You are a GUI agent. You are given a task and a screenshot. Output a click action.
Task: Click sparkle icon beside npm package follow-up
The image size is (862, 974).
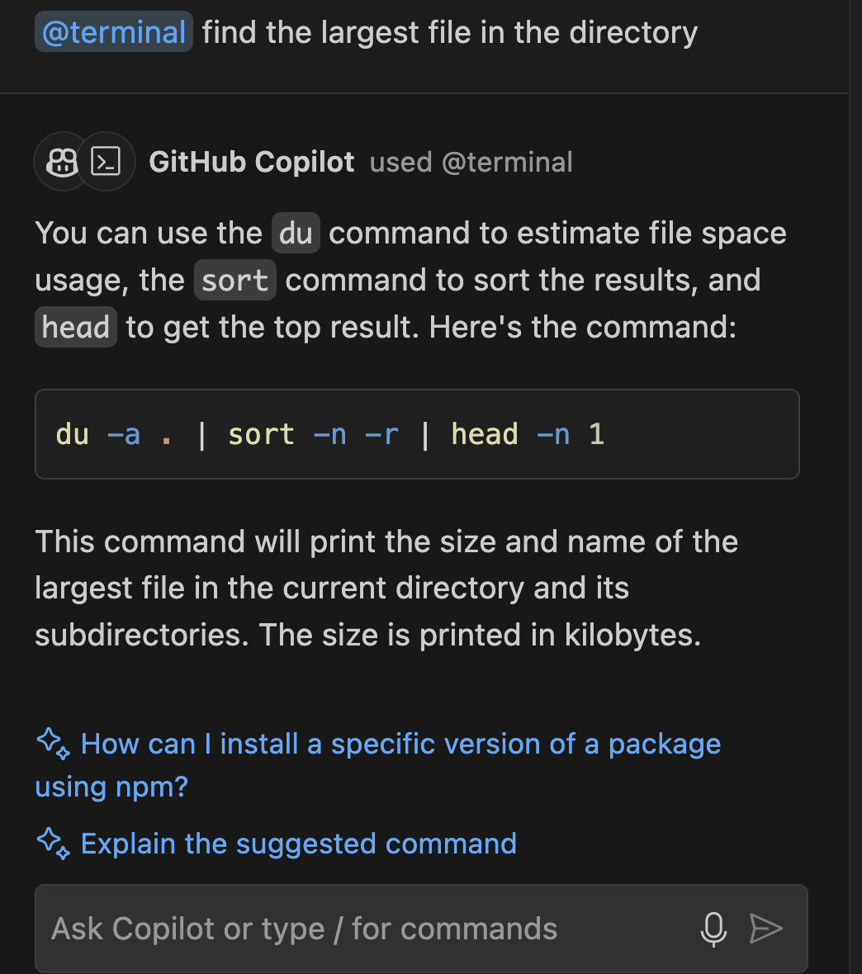(54, 744)
